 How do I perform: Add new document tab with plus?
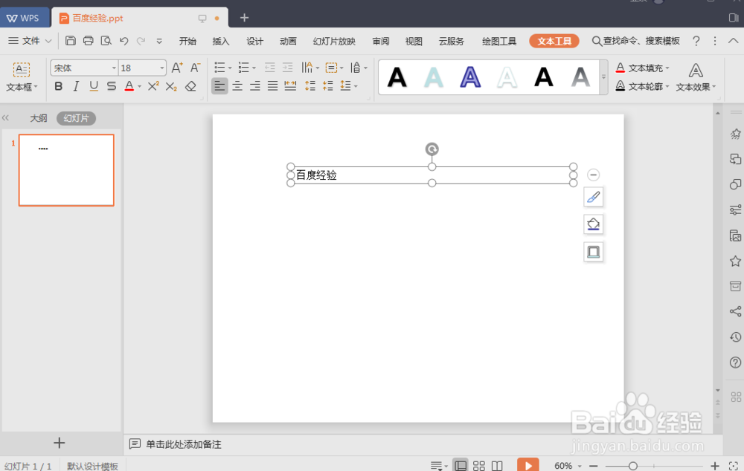coord(244,18)
